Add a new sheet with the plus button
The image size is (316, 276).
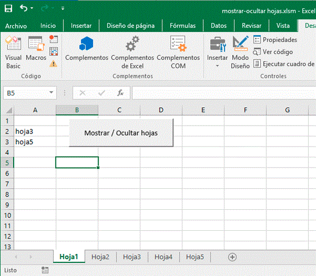point(232,257)
